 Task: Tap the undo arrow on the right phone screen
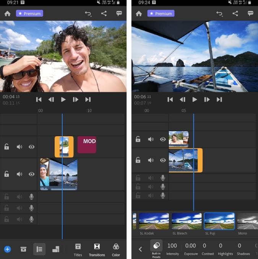coord(219,13)
